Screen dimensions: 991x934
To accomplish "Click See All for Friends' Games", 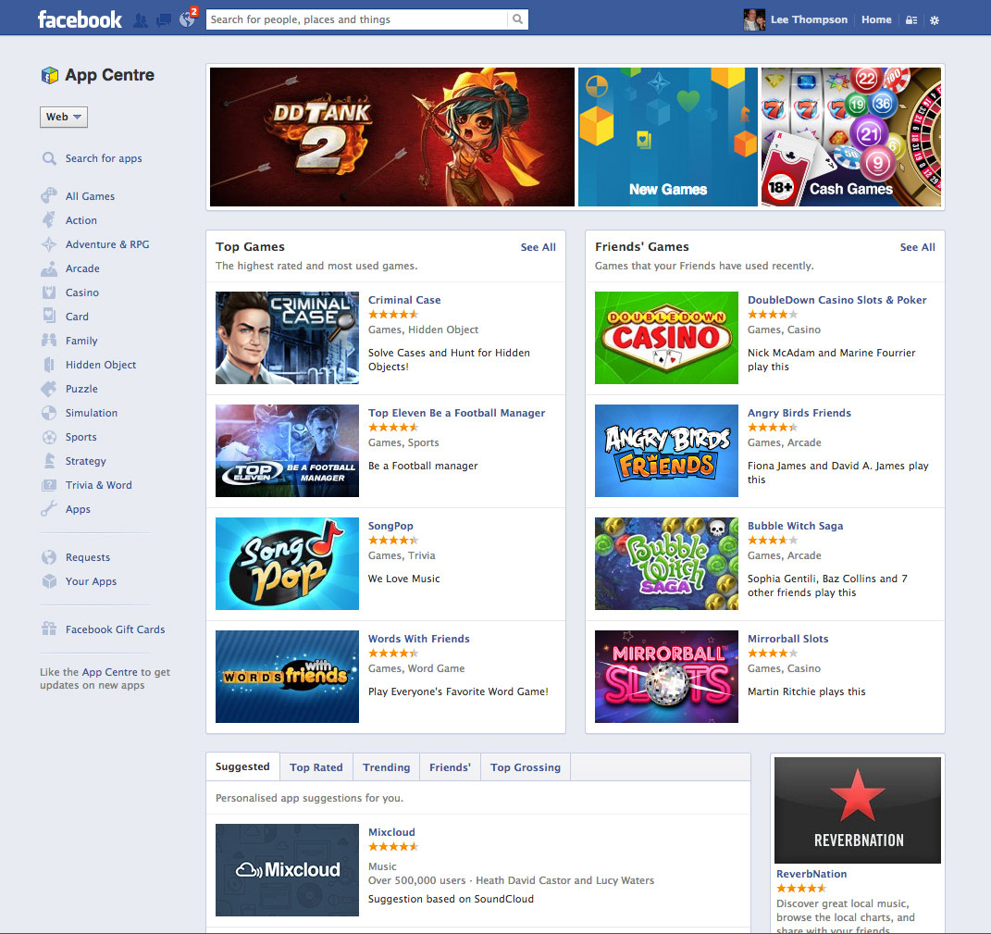I will [917, 247].
